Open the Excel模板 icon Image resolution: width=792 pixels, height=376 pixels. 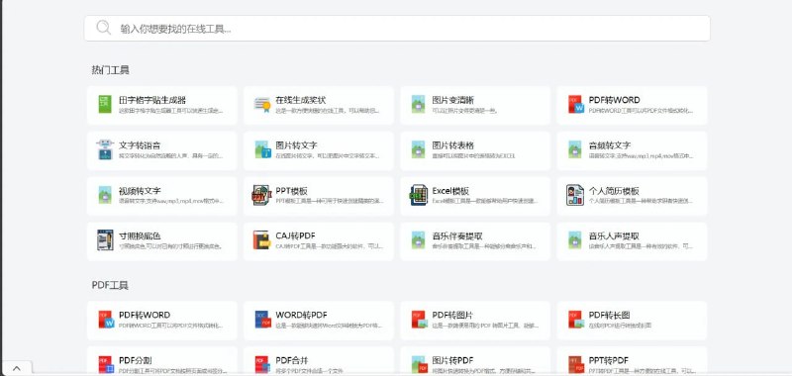point(418,195)
